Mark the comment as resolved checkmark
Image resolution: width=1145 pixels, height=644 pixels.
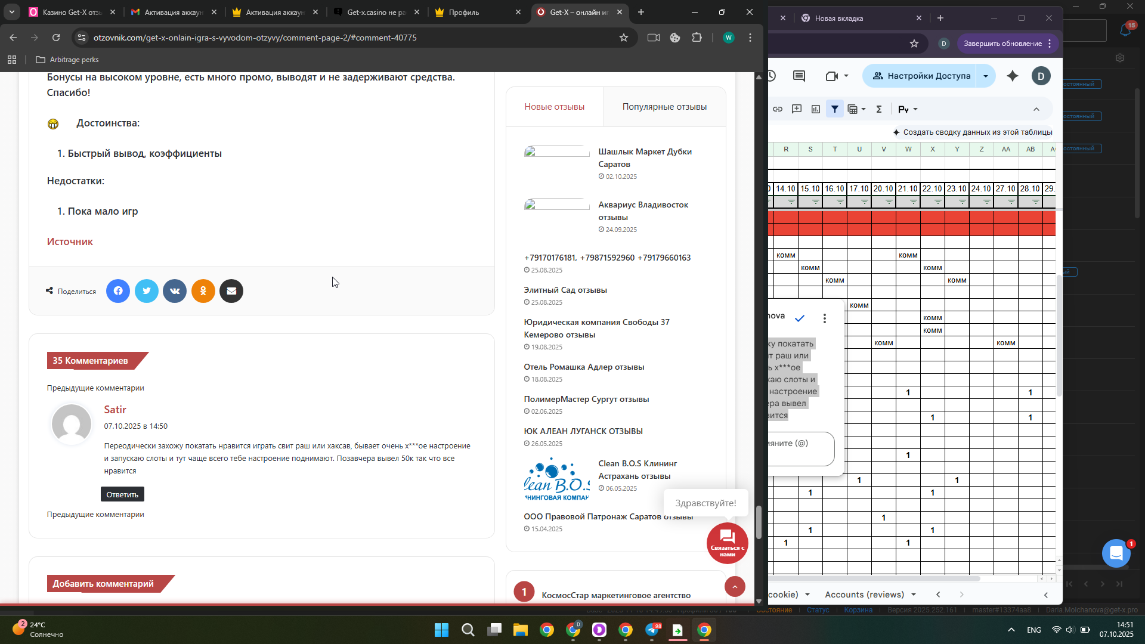point(800,318)
